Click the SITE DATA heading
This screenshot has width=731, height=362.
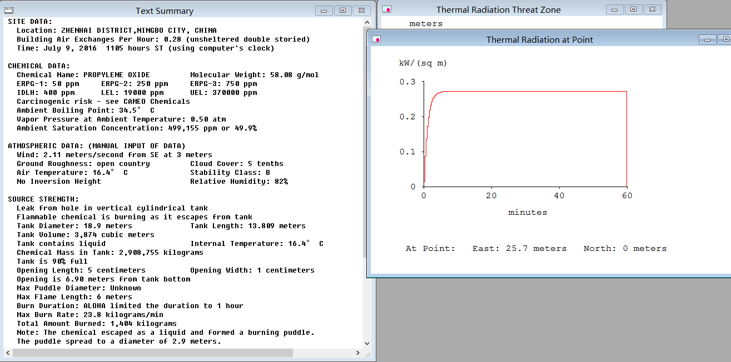pyautogui.click(x=29, y=21)
